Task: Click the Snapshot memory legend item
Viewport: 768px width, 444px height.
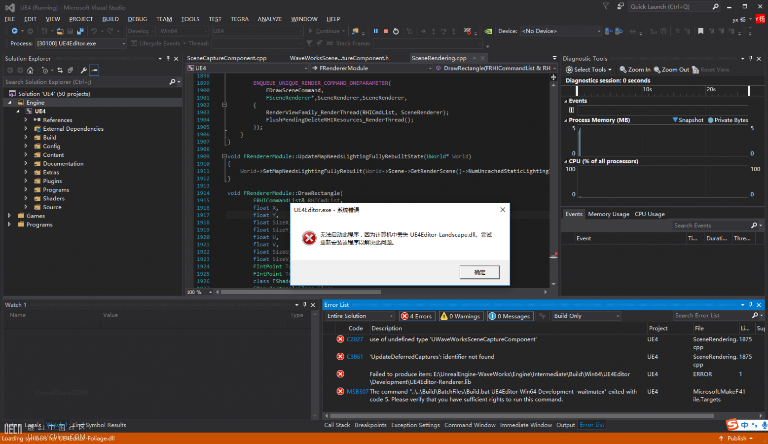Action: point(688,120)
